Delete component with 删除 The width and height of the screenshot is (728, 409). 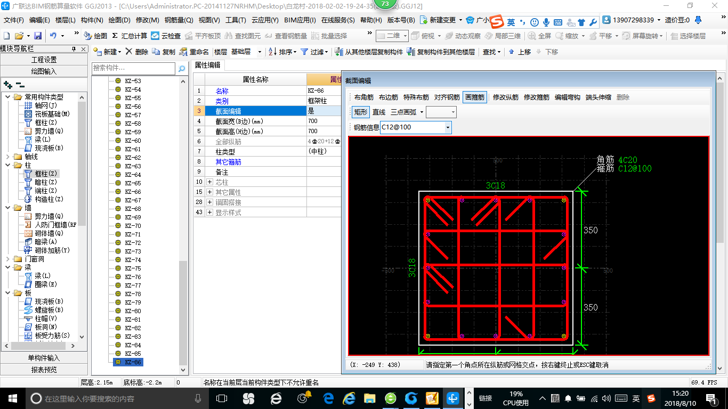pos(136,52)
